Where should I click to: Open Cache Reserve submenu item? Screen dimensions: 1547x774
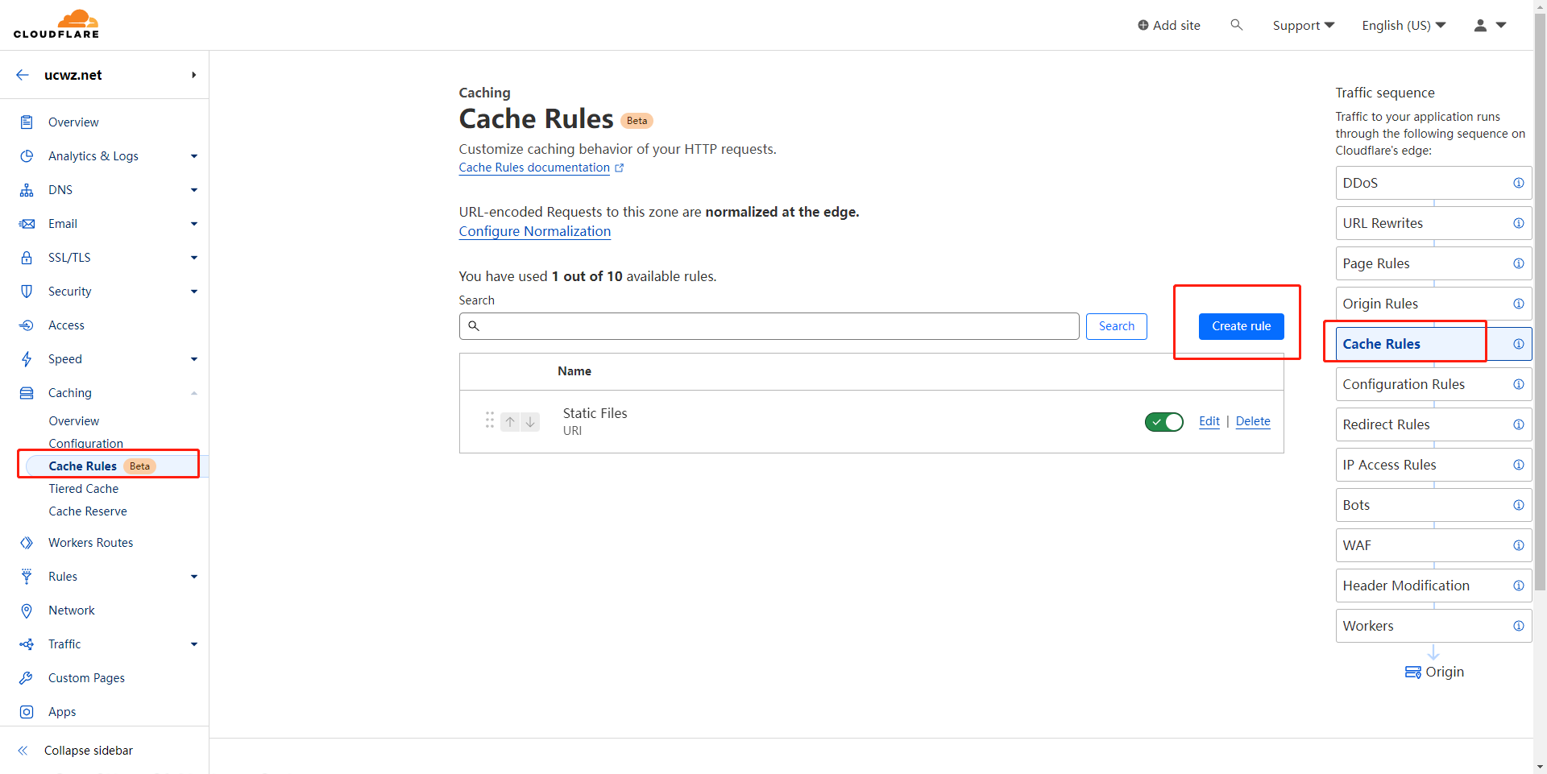(88, 511)
